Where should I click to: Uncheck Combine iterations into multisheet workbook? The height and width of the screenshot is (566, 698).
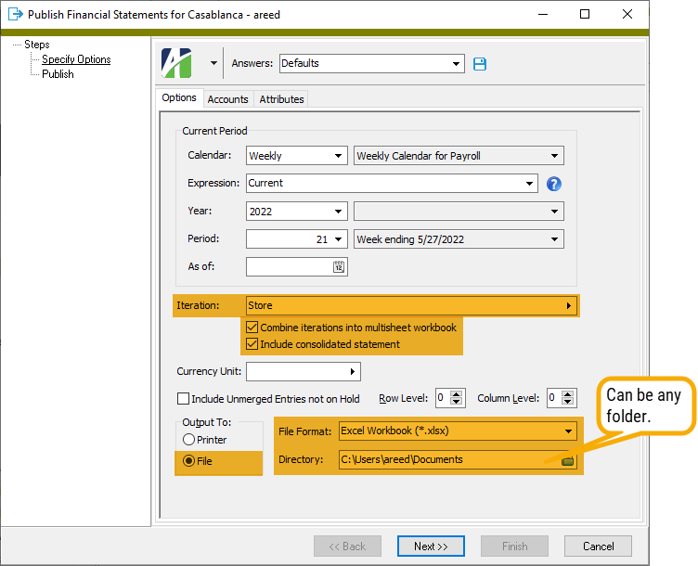252,328
